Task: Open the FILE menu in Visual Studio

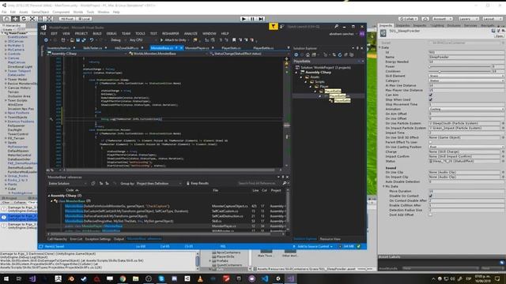Action: (x=43, y=33)
